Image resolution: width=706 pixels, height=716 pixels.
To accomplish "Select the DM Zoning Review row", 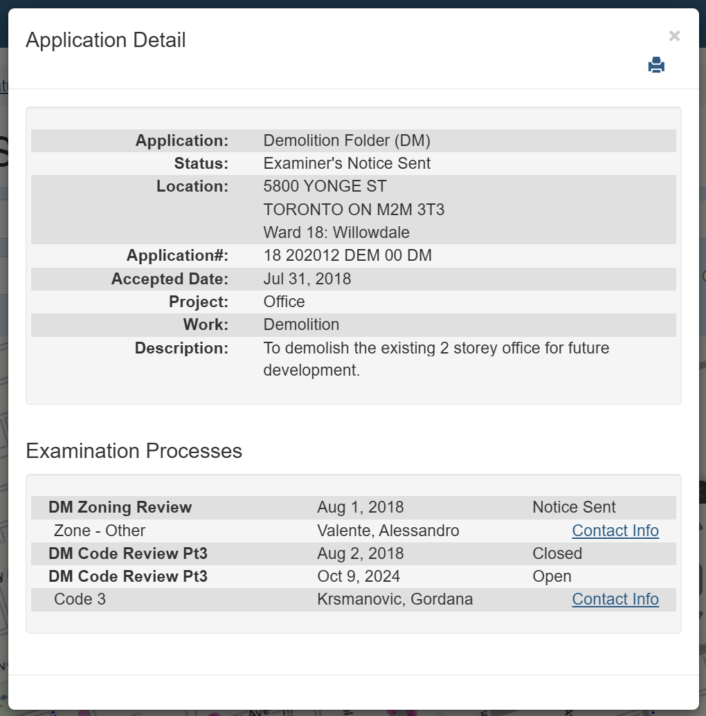I will click(x=120, y=507).
